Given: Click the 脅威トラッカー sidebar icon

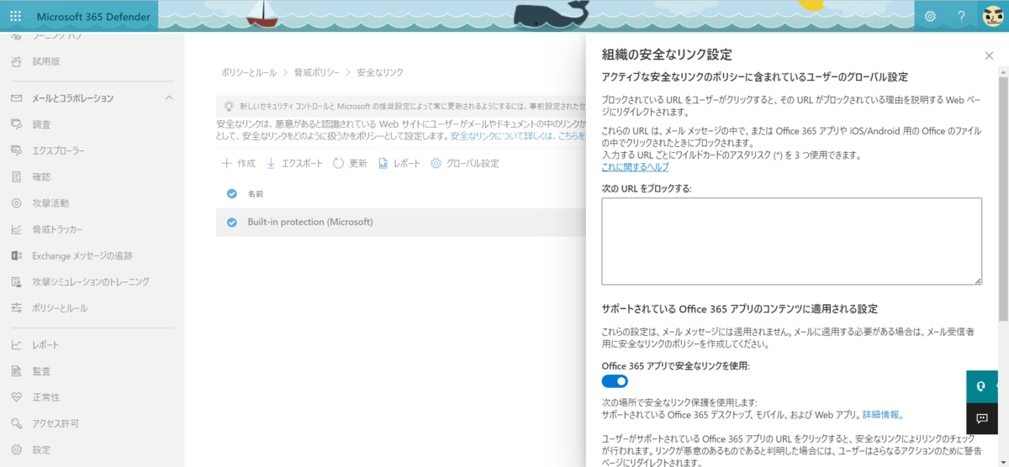Looking at the screenshot, I should tap(16, 229).
